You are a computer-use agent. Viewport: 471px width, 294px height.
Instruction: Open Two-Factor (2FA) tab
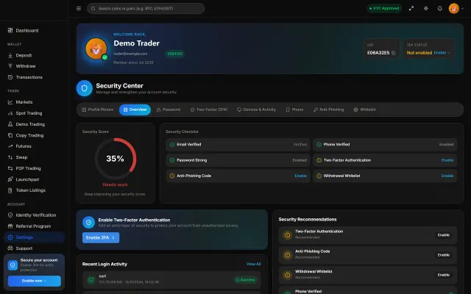(209, 110)
